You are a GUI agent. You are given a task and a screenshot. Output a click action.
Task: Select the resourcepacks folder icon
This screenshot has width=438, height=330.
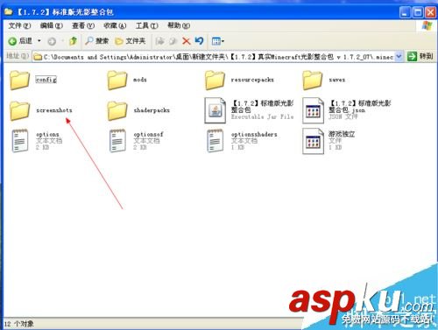[215, 80]
